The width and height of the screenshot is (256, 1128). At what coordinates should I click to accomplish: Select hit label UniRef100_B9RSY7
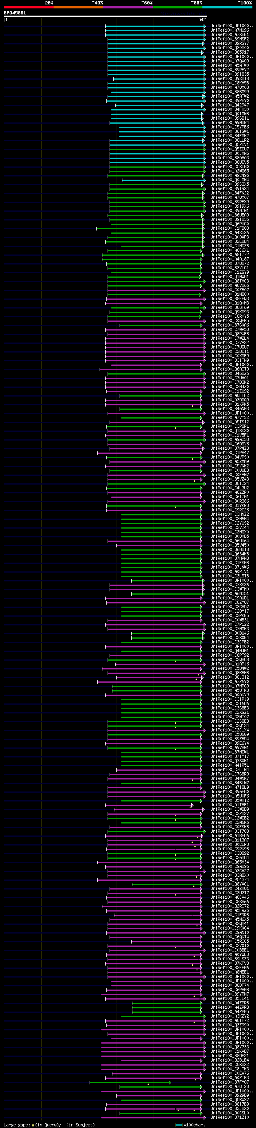click(x=230, y=43)
